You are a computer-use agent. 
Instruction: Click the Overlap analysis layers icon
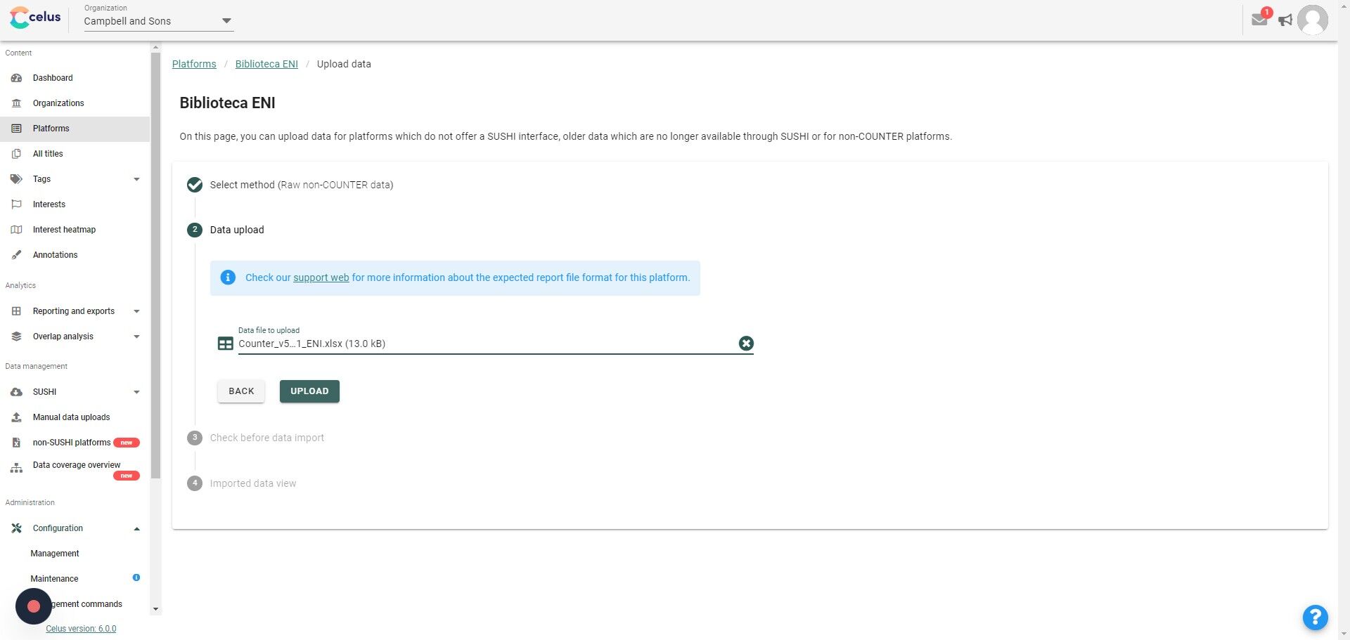click(x=17, y=337)
